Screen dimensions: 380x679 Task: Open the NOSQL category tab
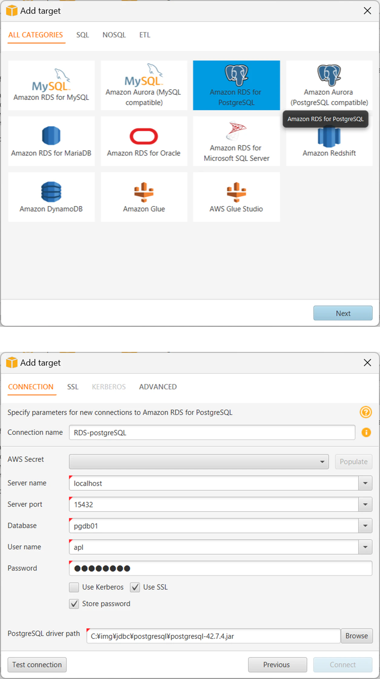(114, 35)
